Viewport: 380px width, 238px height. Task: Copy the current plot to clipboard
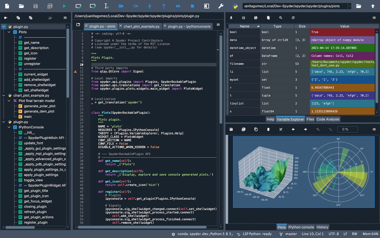tap(256, 129)
